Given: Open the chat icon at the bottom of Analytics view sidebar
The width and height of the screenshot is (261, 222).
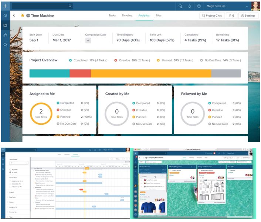Looking at the screenshot, I should pyautogui.click(x=5, y=45).
